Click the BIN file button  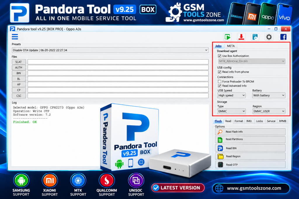(x=19, y=73)
